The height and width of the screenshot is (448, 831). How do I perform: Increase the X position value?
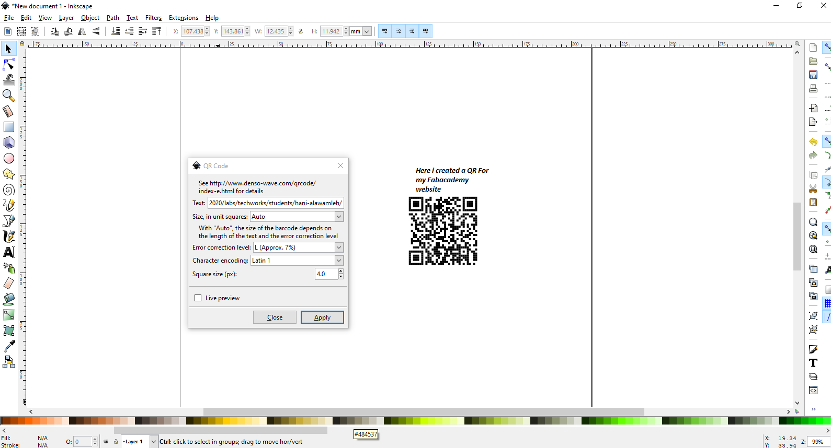click(x=207, y=29)
